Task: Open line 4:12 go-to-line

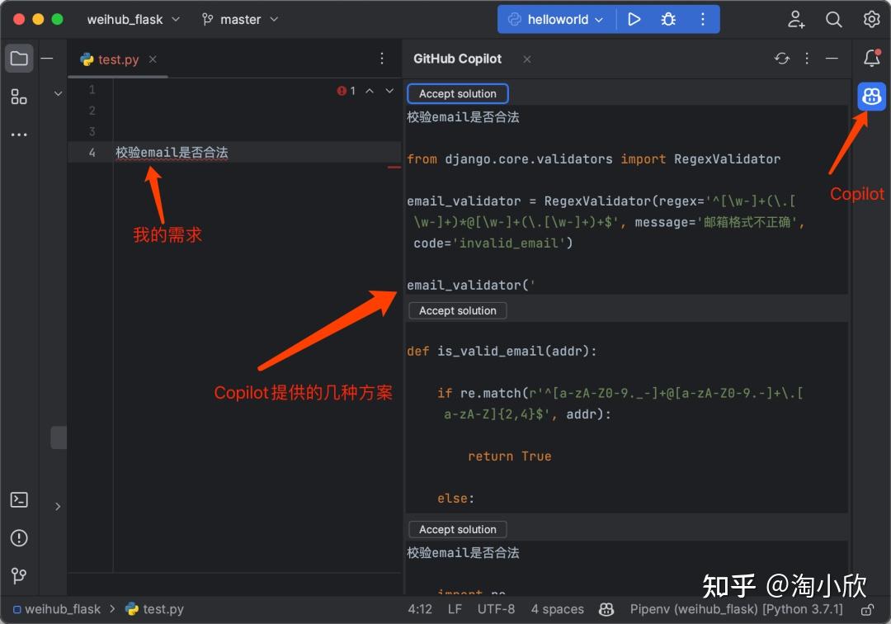Action: 420,609
